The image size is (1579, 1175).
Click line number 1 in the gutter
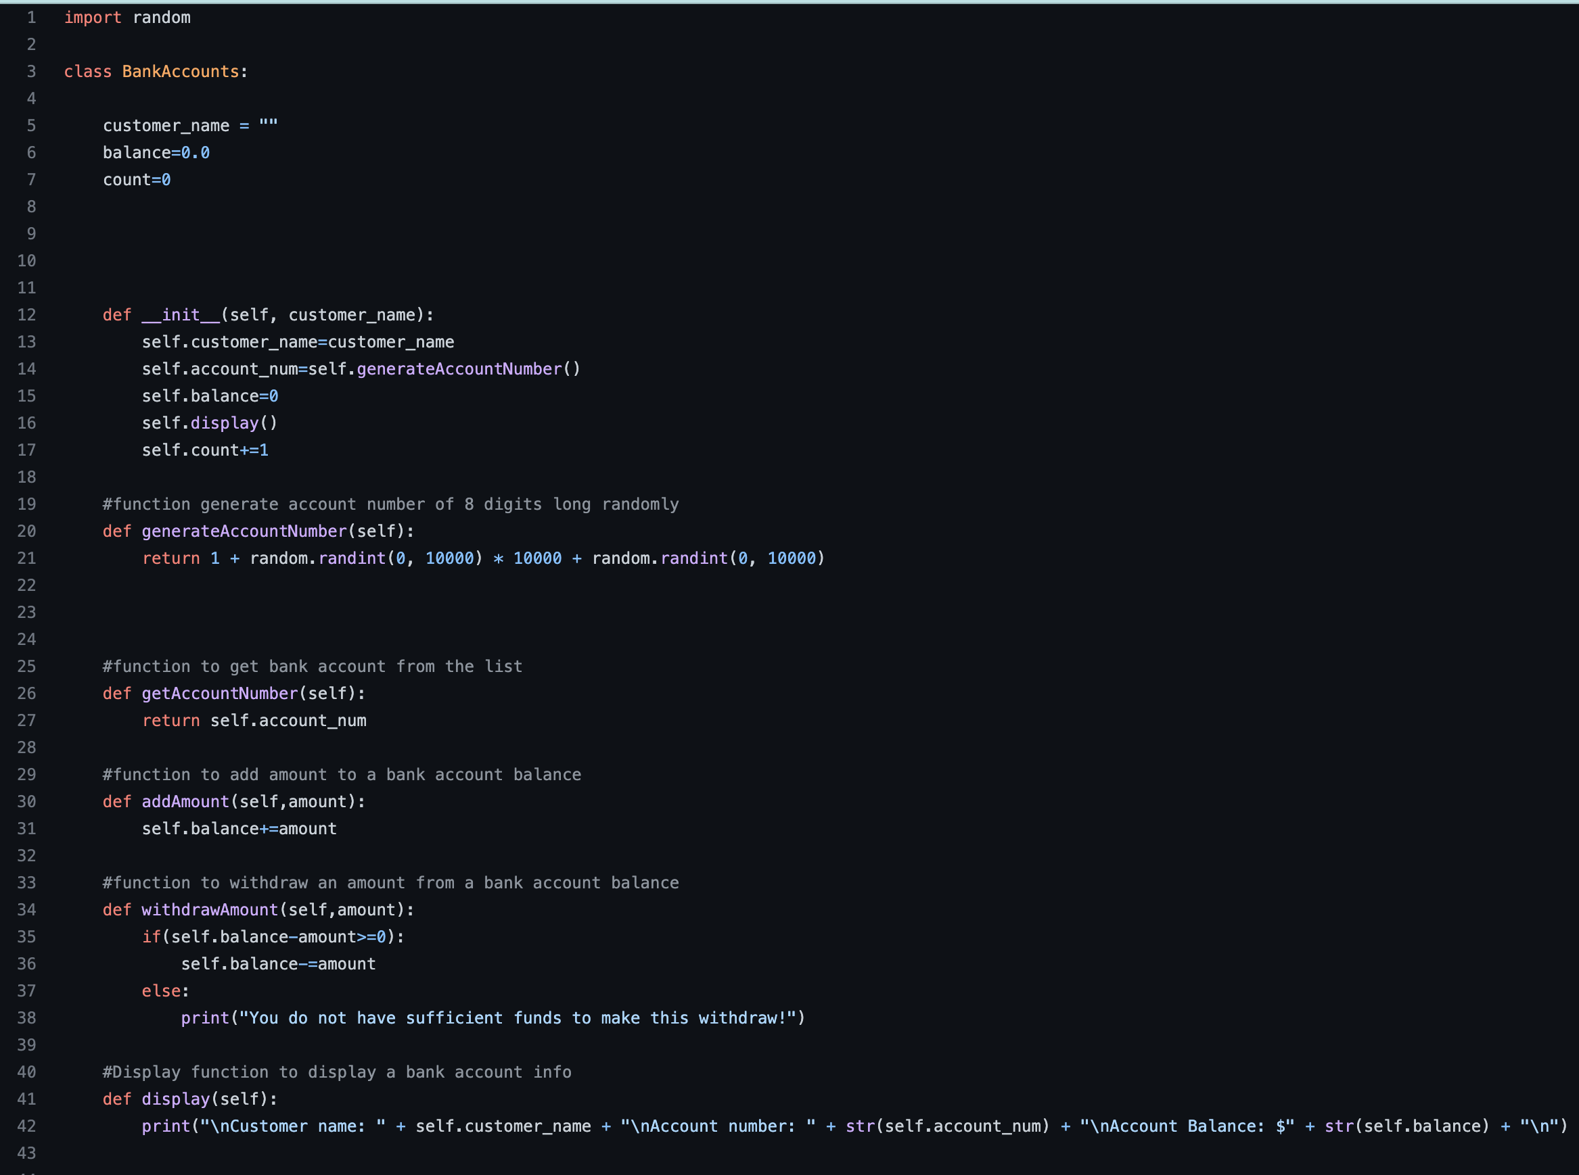coord(31,17)
